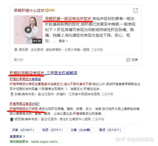Click the video thumbnail duration 01:28 label
This screenshot has height=146, width=158.
(37, 41)
